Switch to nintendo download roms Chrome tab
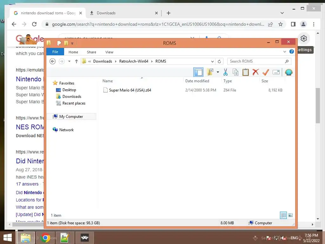The height and width of the screenshot is (244, 325). [47, 13]
